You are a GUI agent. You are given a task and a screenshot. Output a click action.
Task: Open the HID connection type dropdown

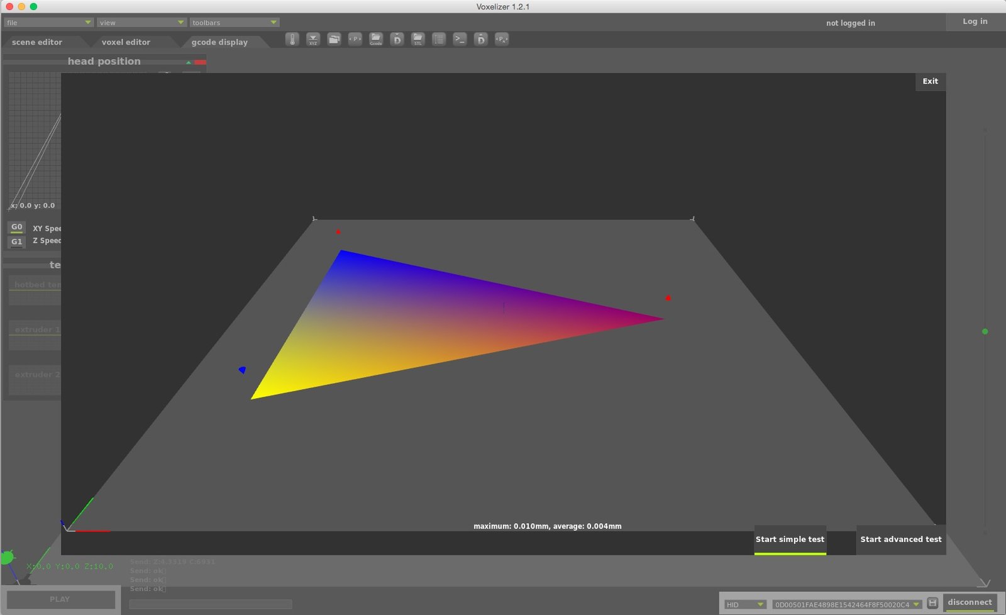tap(744, 604)
